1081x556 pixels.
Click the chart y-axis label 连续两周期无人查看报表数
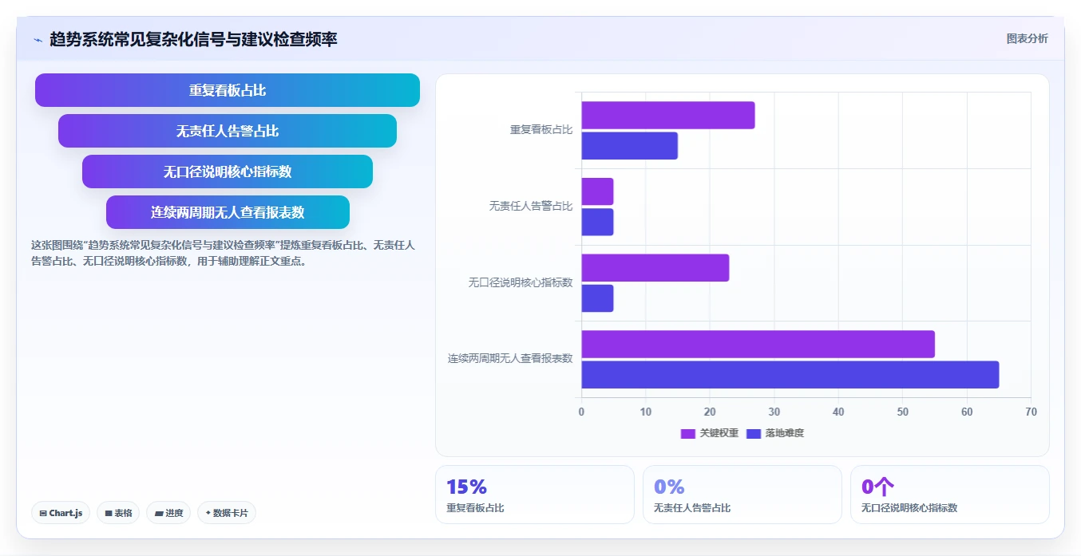[x=510, y=359]
